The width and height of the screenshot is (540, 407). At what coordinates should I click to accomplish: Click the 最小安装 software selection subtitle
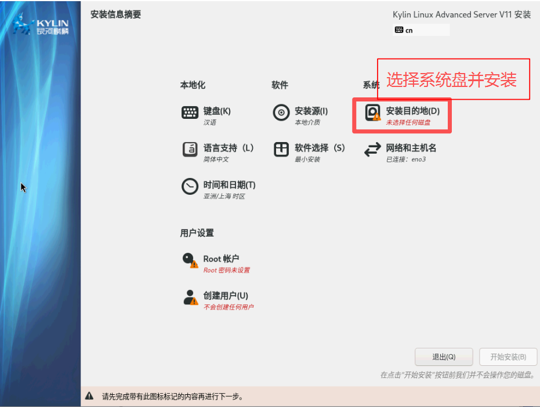(307, 159)
